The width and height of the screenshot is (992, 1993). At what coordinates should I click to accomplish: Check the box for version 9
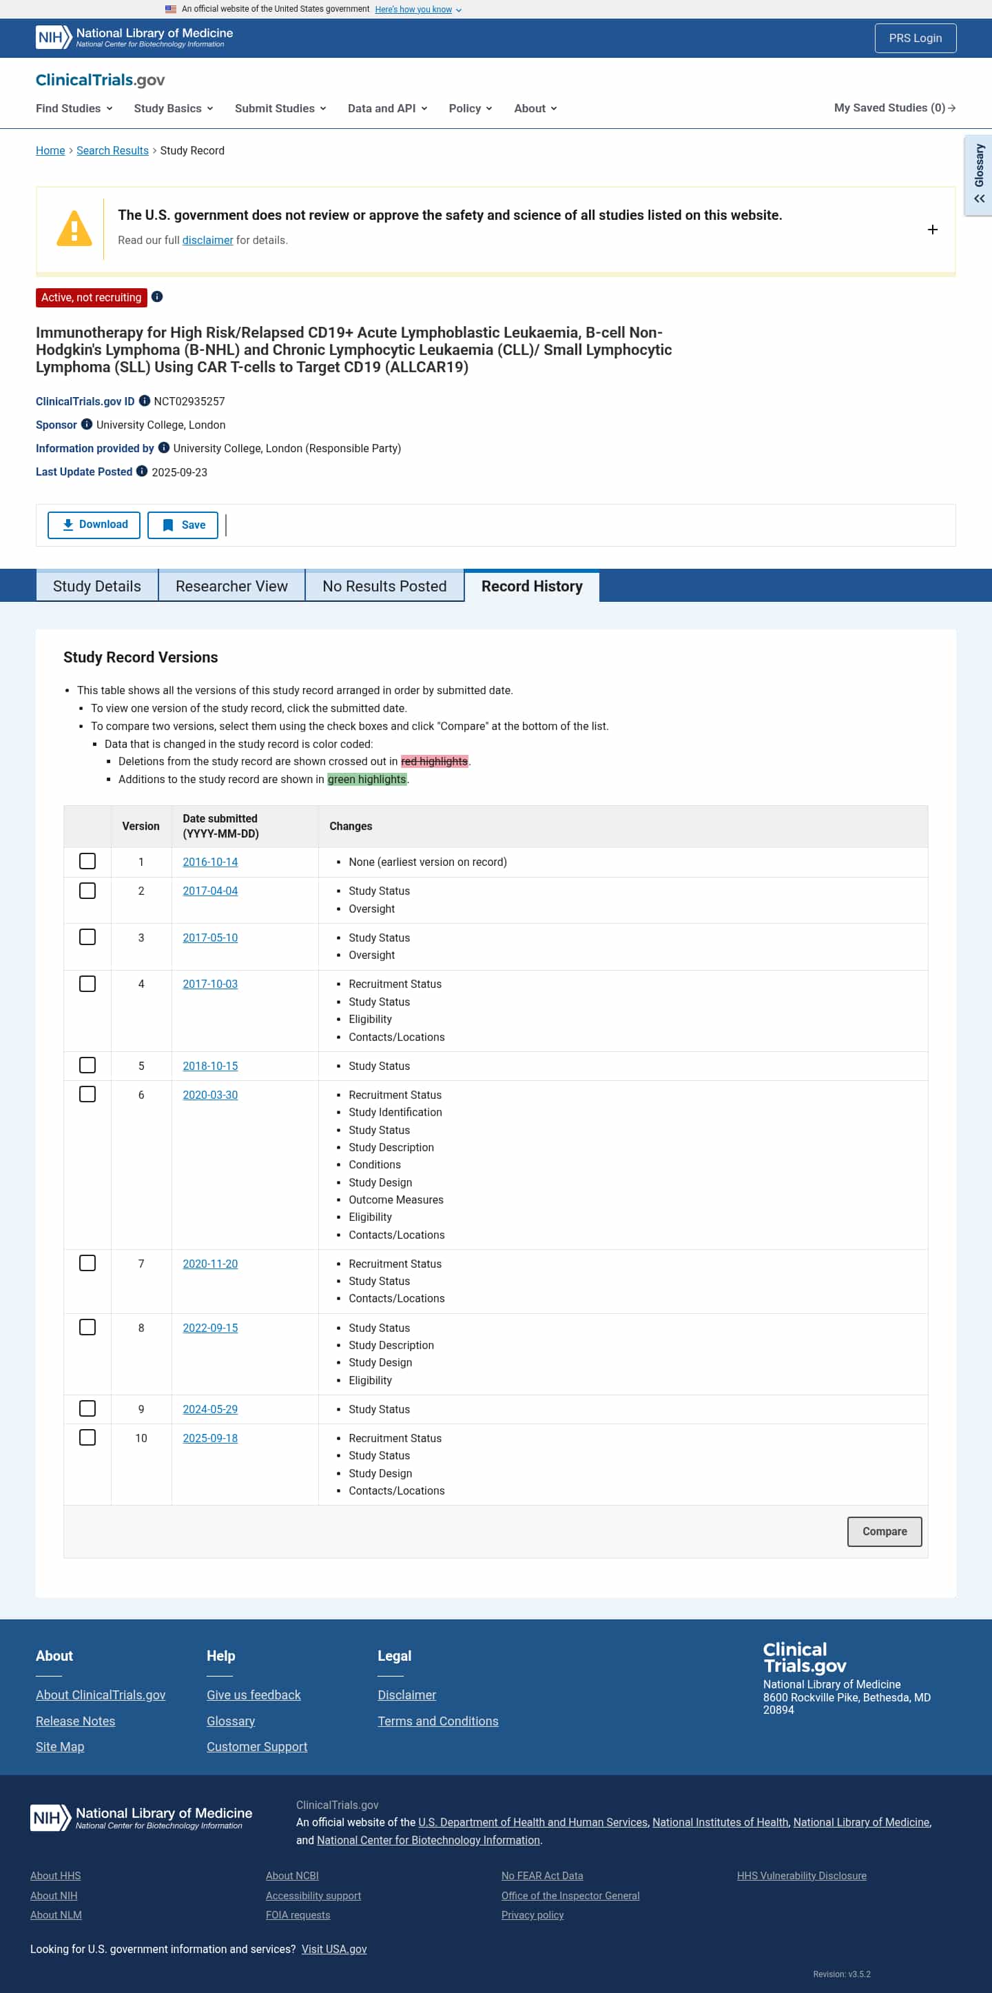(87, 1408)
